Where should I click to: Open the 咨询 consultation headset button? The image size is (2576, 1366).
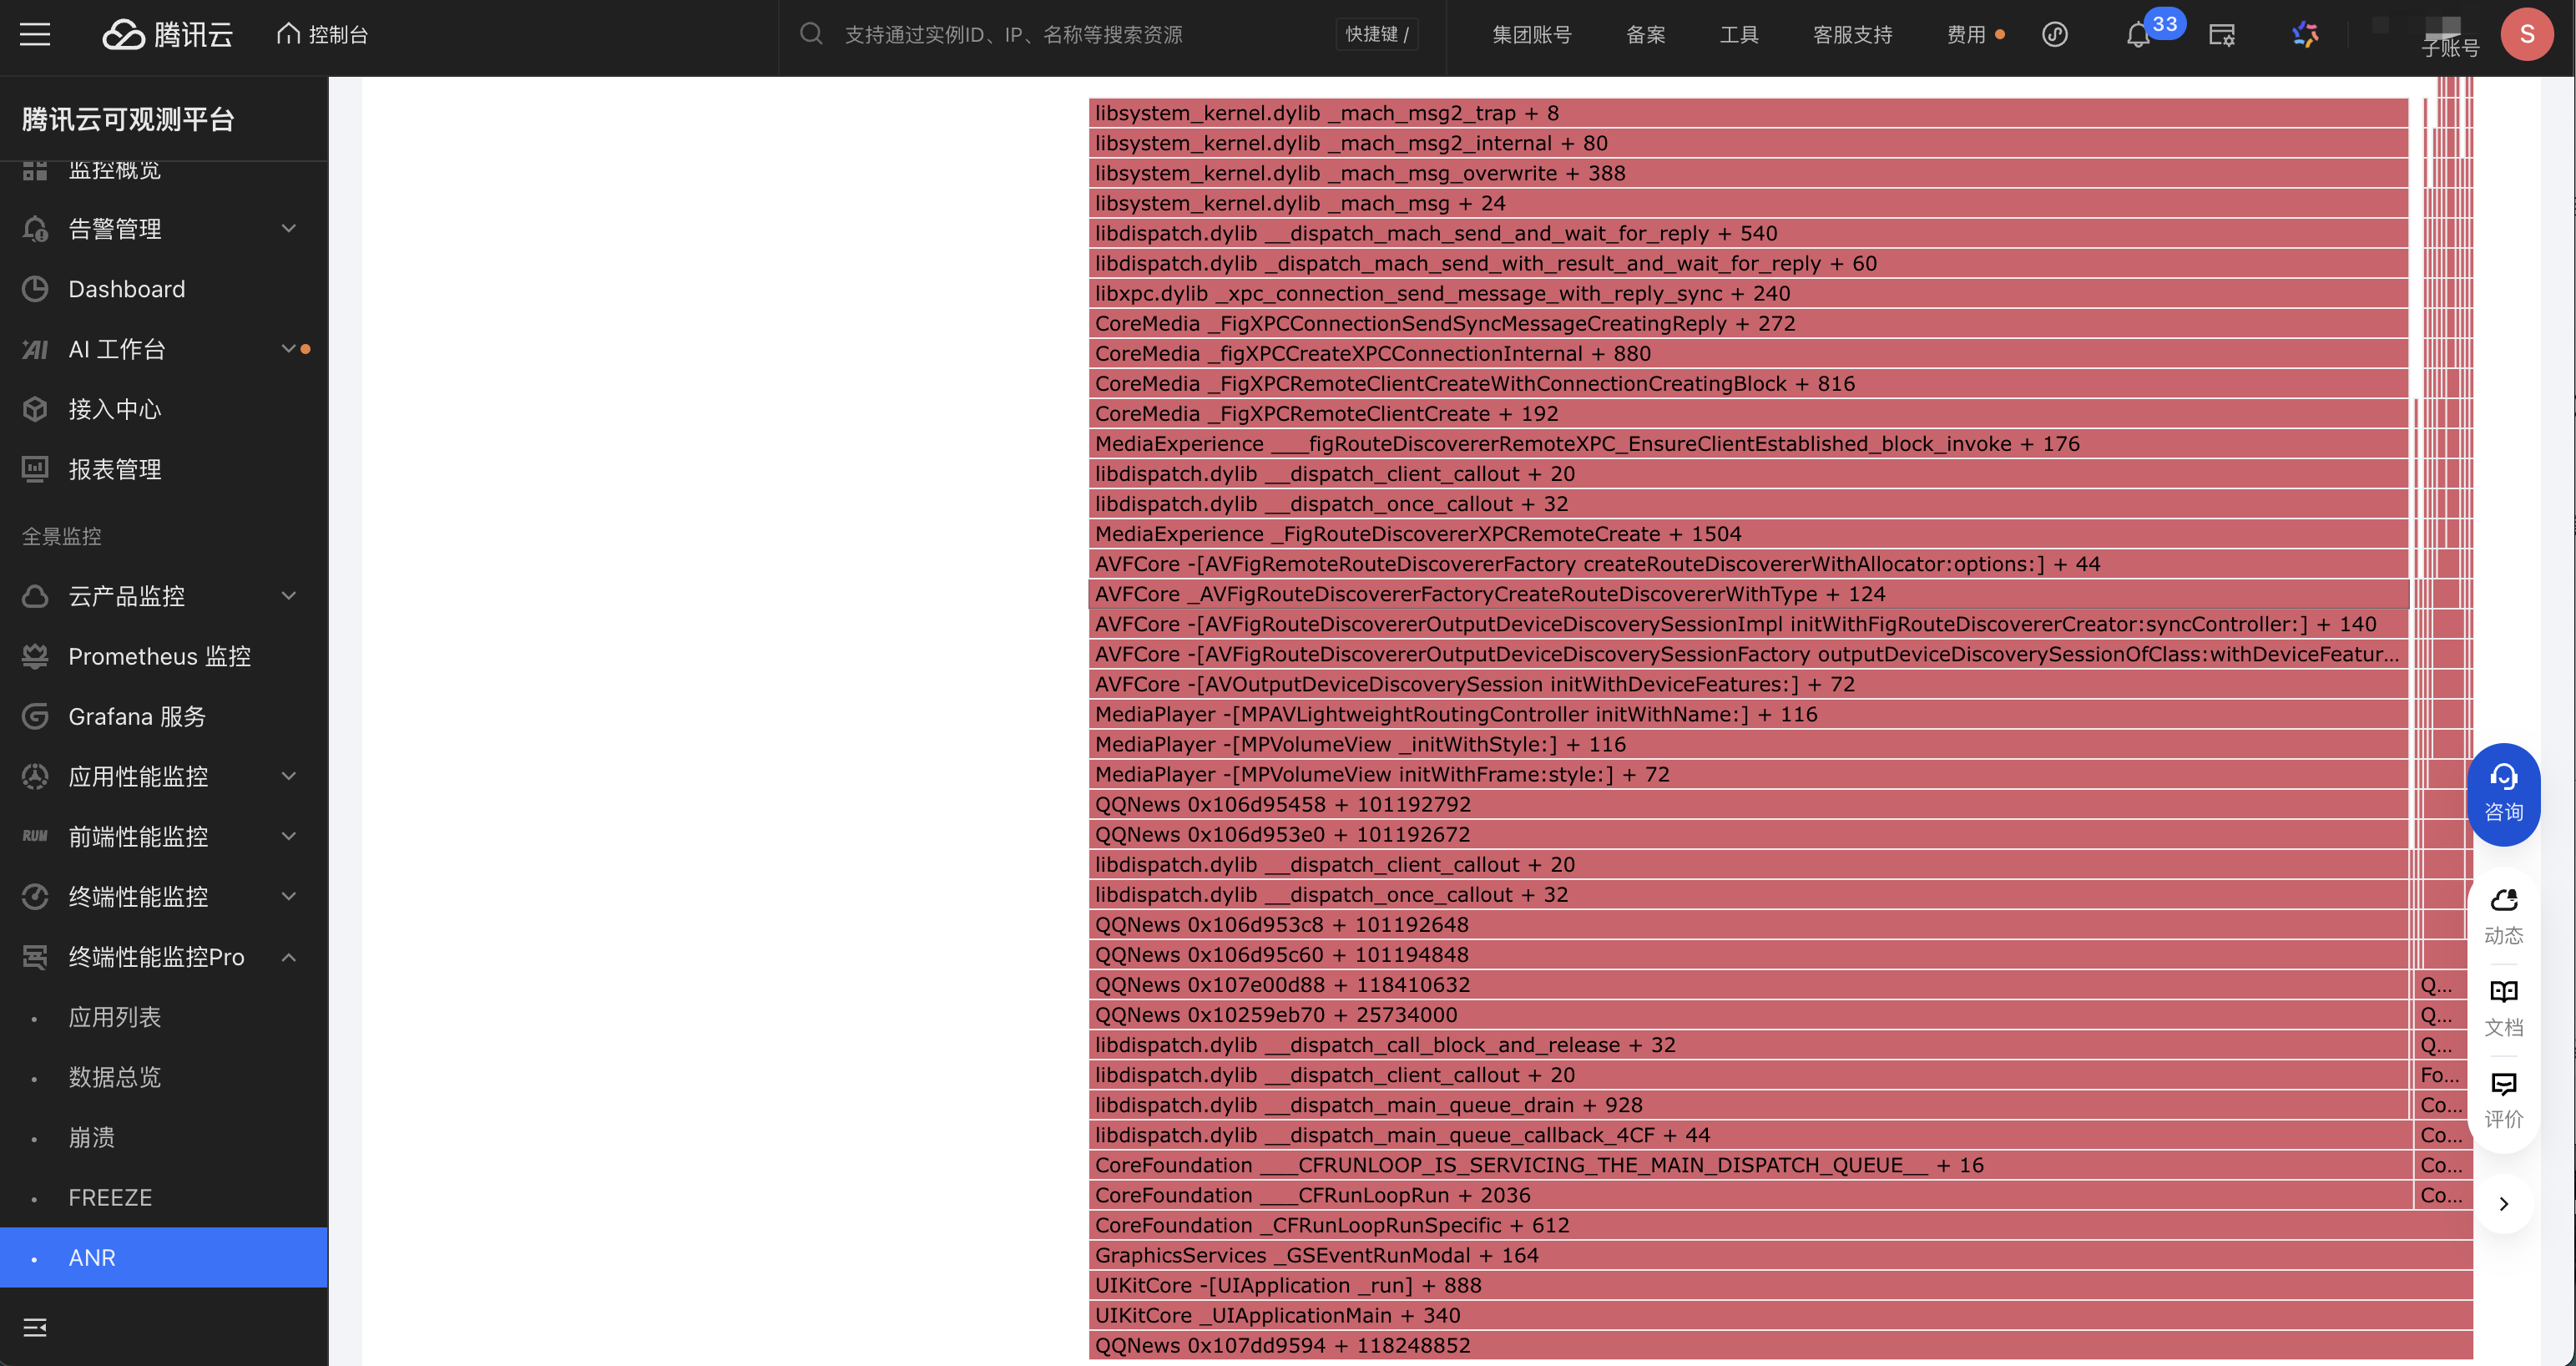(x=2503, y=793)
